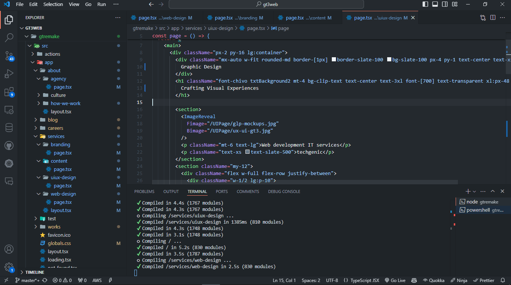The image size is (511, 285).
Task: Click the Explorer more actions ellipsis
Action: 118,18
